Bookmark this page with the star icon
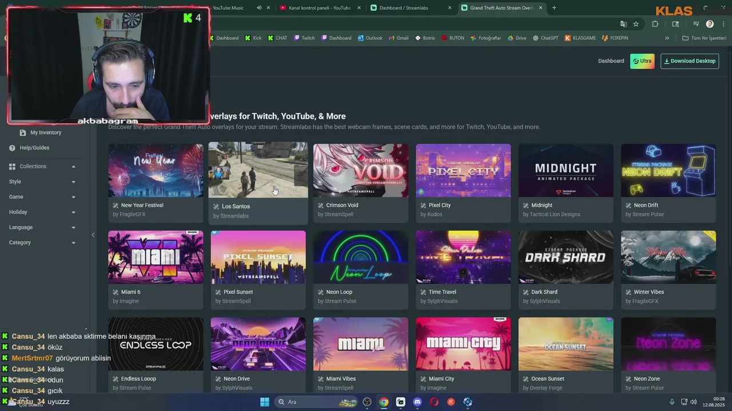This screenshot has width=732, height=411. [x=636, y=24]
